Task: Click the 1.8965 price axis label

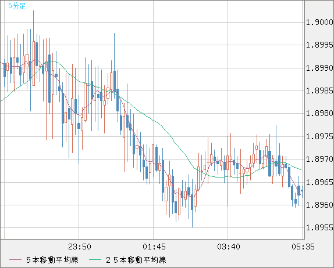Action: 319,182
